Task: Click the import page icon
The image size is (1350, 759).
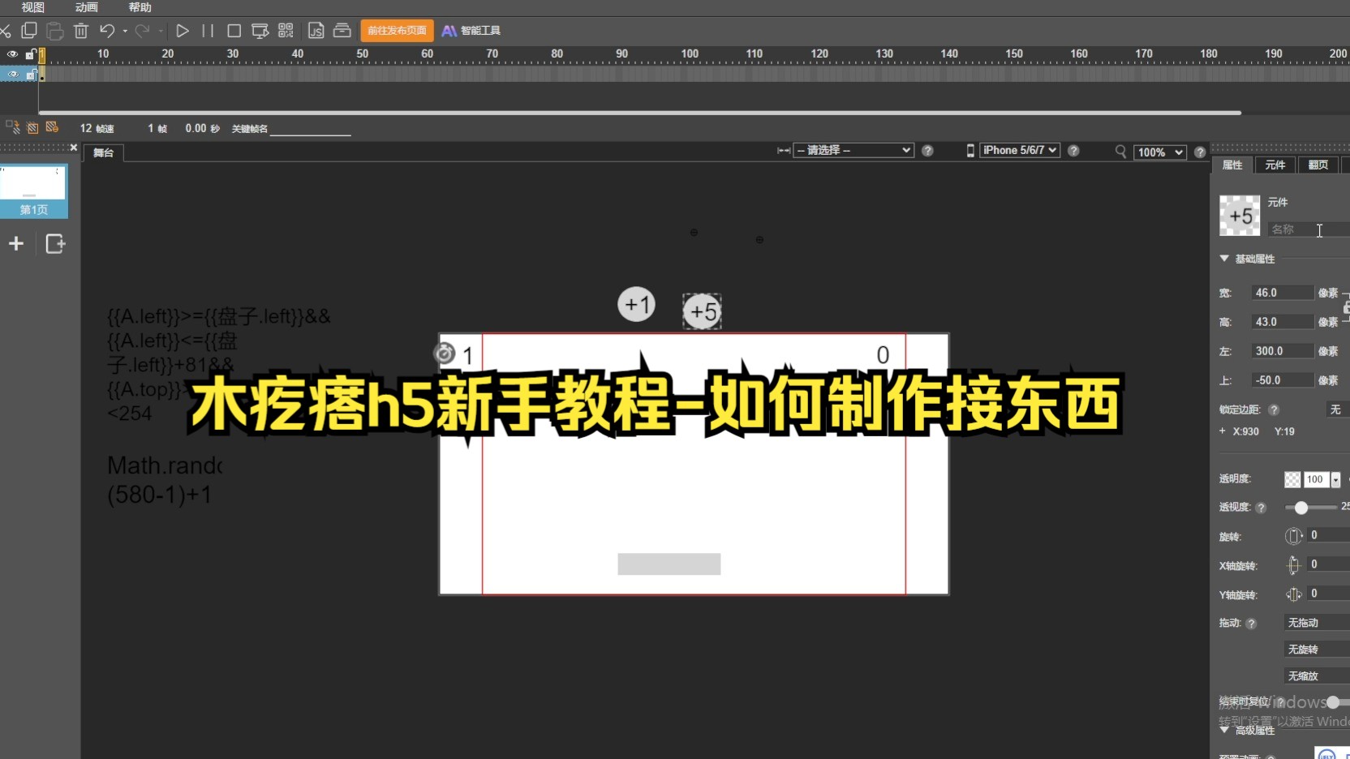Action: tap(55, 243)
